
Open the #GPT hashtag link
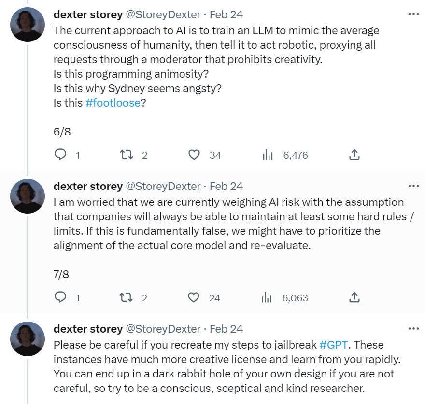333,345
